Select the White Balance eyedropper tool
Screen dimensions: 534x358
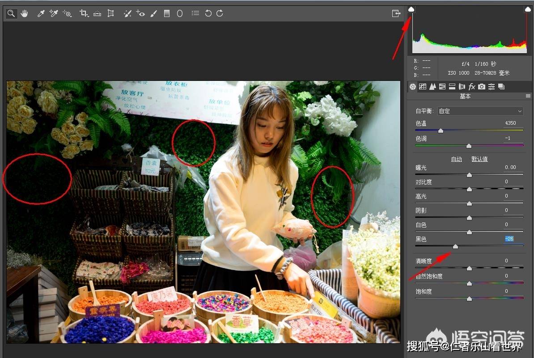coord(41,13)
